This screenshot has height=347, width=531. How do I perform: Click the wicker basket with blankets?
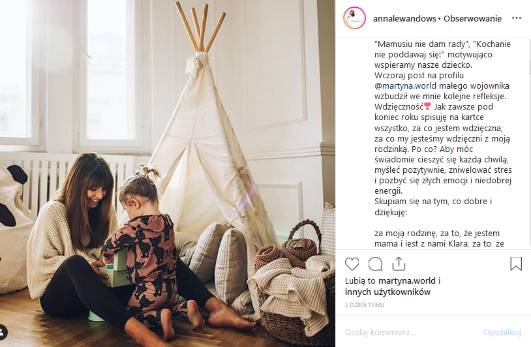tap(292, 288)
